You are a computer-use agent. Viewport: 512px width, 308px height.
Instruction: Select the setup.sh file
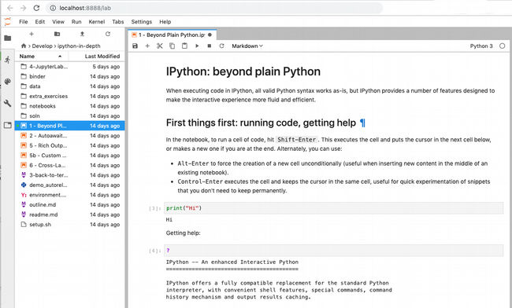coord(70,225)
